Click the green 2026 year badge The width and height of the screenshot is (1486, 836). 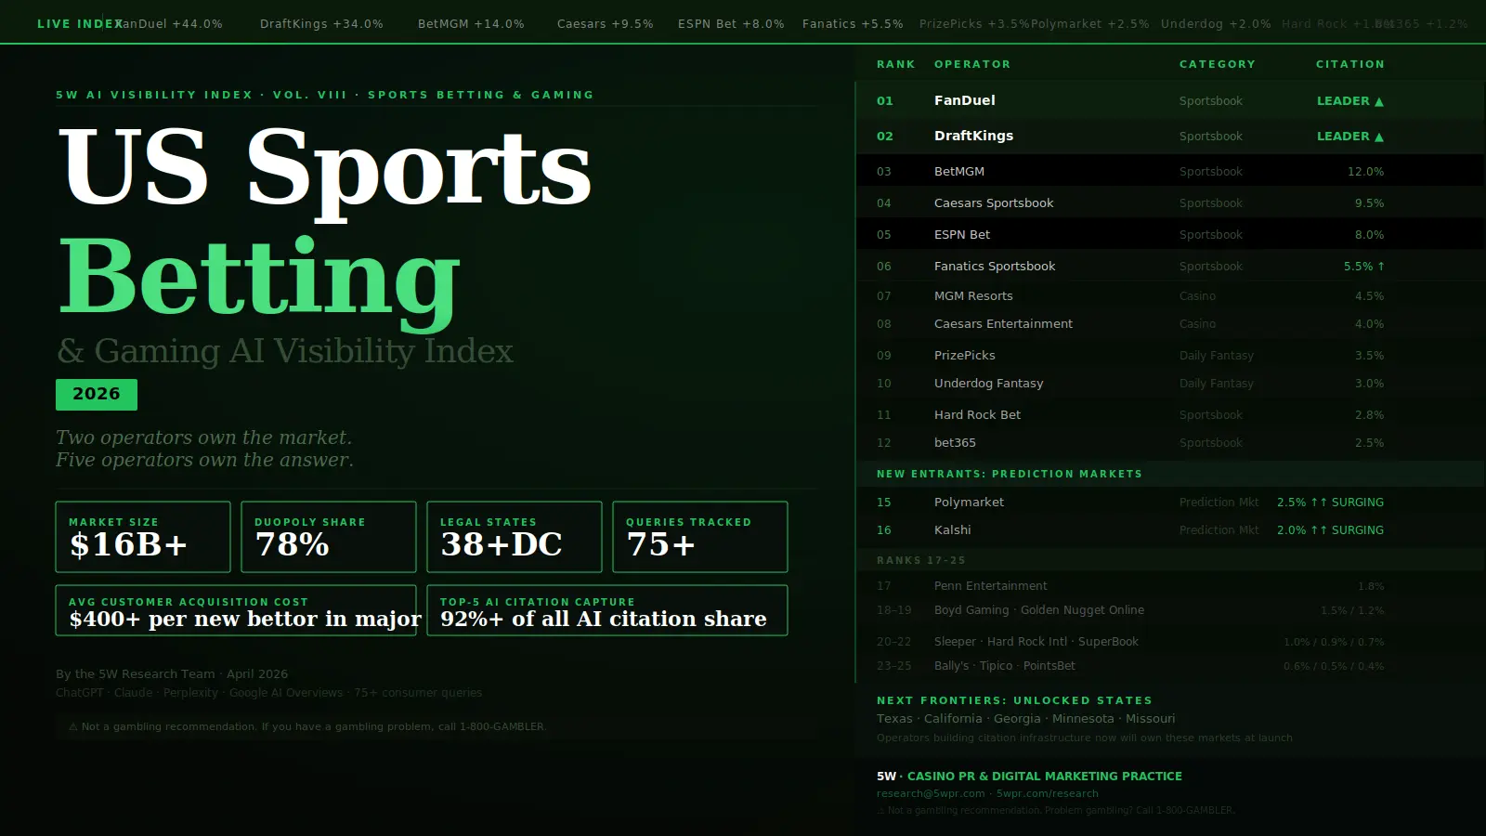click(97, 394)
